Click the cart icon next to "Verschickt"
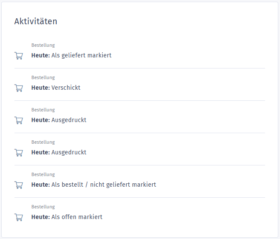 pyautogui.click(x=19, y=88)
